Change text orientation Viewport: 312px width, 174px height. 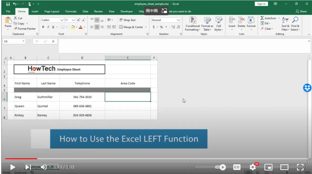click(x=109, y=20)
